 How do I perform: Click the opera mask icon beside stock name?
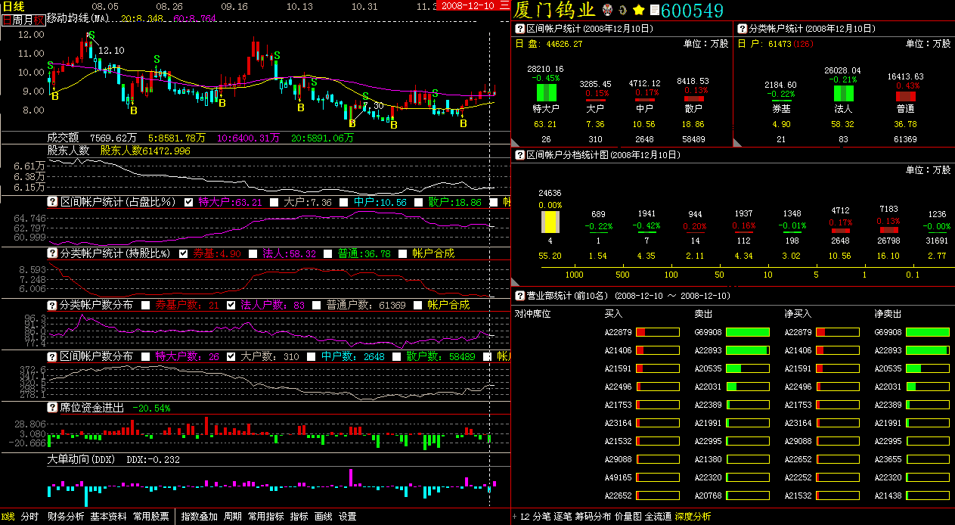pos(607,11)
